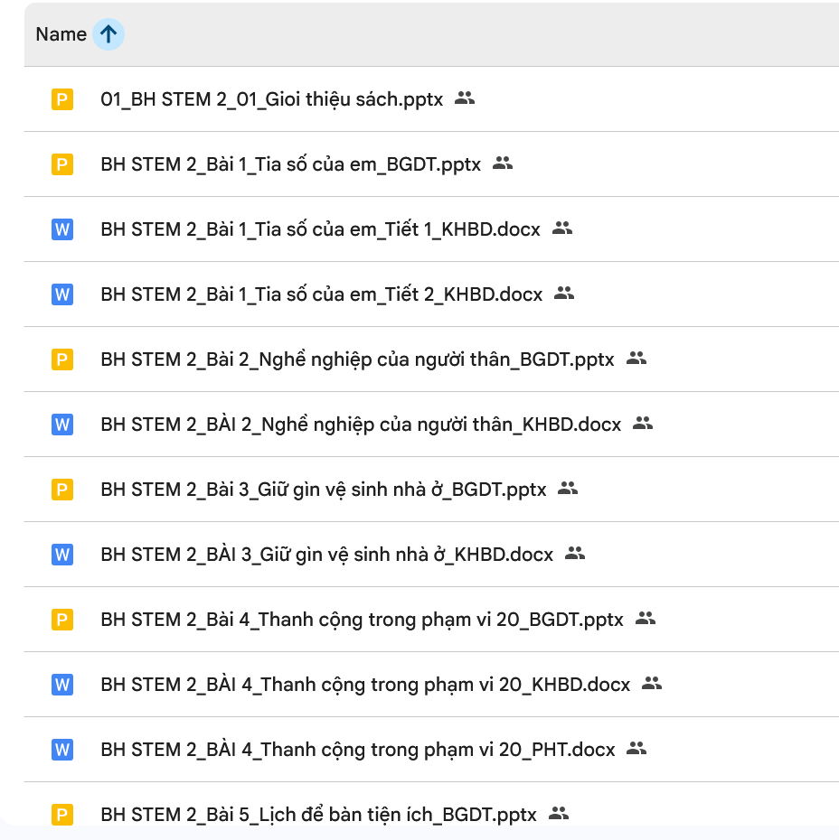Click PowerPoint icon of Bài 5 Lịch để bàn
The image size is (839, 840).
61,815
